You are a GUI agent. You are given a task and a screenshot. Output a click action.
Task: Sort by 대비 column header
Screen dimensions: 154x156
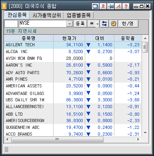100,38
